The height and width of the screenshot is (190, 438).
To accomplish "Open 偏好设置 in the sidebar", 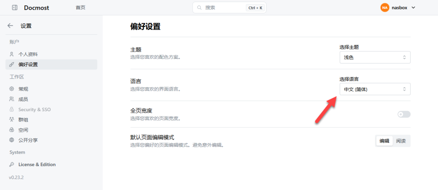I will click(52, 64).
